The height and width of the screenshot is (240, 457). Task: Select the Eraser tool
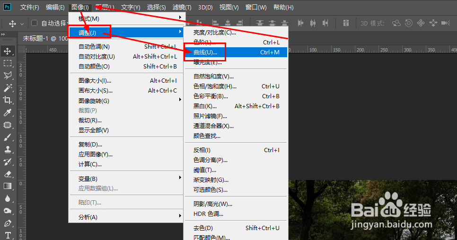[x=7, y=174]
